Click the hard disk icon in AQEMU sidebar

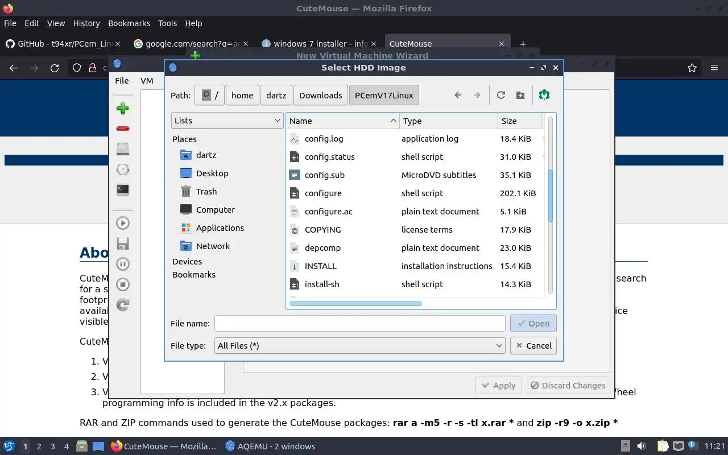coord(123,149)
